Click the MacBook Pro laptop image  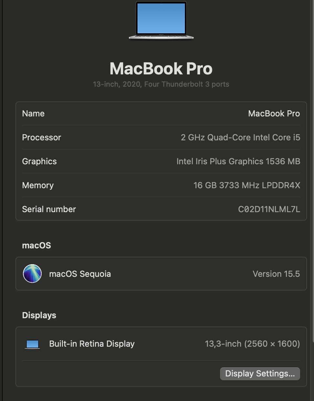tap(161, 21)
